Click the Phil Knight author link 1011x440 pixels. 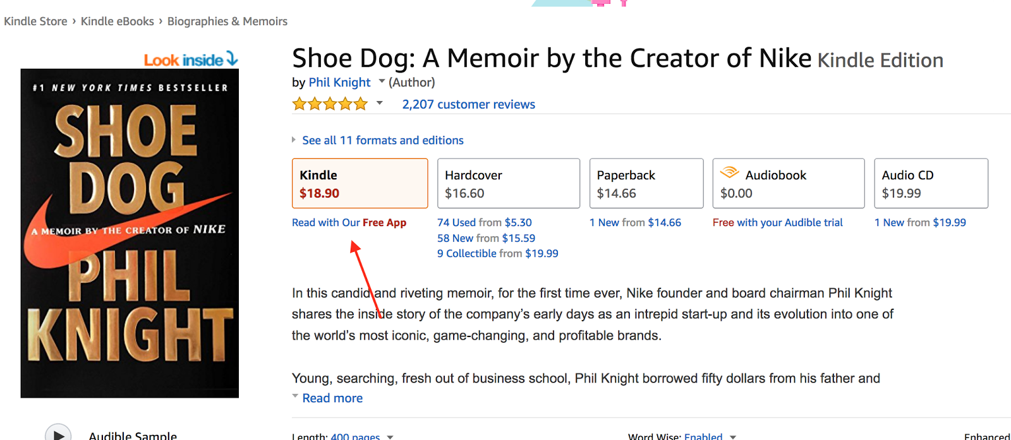click(x=339, y=82)
